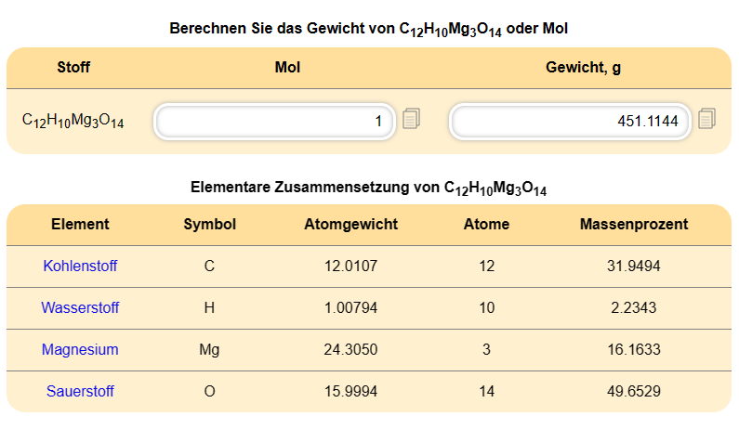This screenshot has width=739, height=429.
Task: Click the Mol input field
Action: pyautogui.click(x=274, y=122)
